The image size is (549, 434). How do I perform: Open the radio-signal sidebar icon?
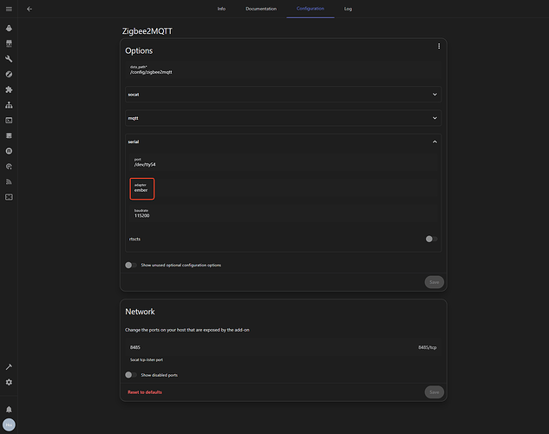9,181
